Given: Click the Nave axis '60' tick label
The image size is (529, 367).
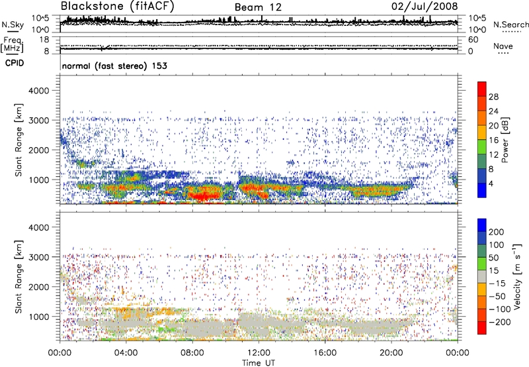Looking at the screenshot, I should coord(473,40).
